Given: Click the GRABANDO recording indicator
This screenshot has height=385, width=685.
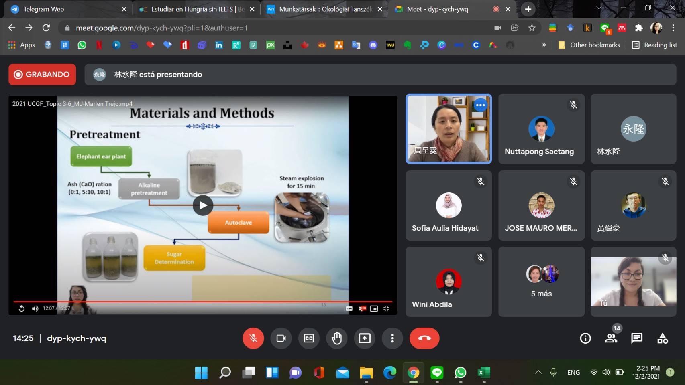Looking at the screenshot, I should point(42,74).
